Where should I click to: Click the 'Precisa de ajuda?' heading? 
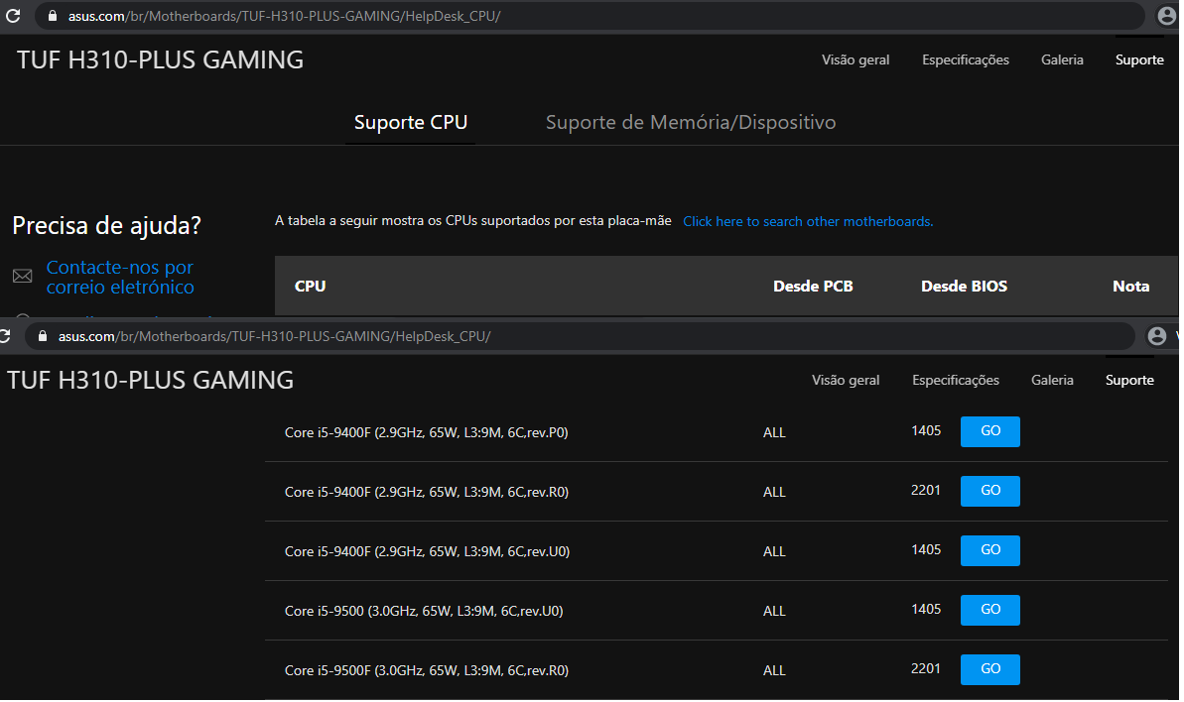click(106, 225)
